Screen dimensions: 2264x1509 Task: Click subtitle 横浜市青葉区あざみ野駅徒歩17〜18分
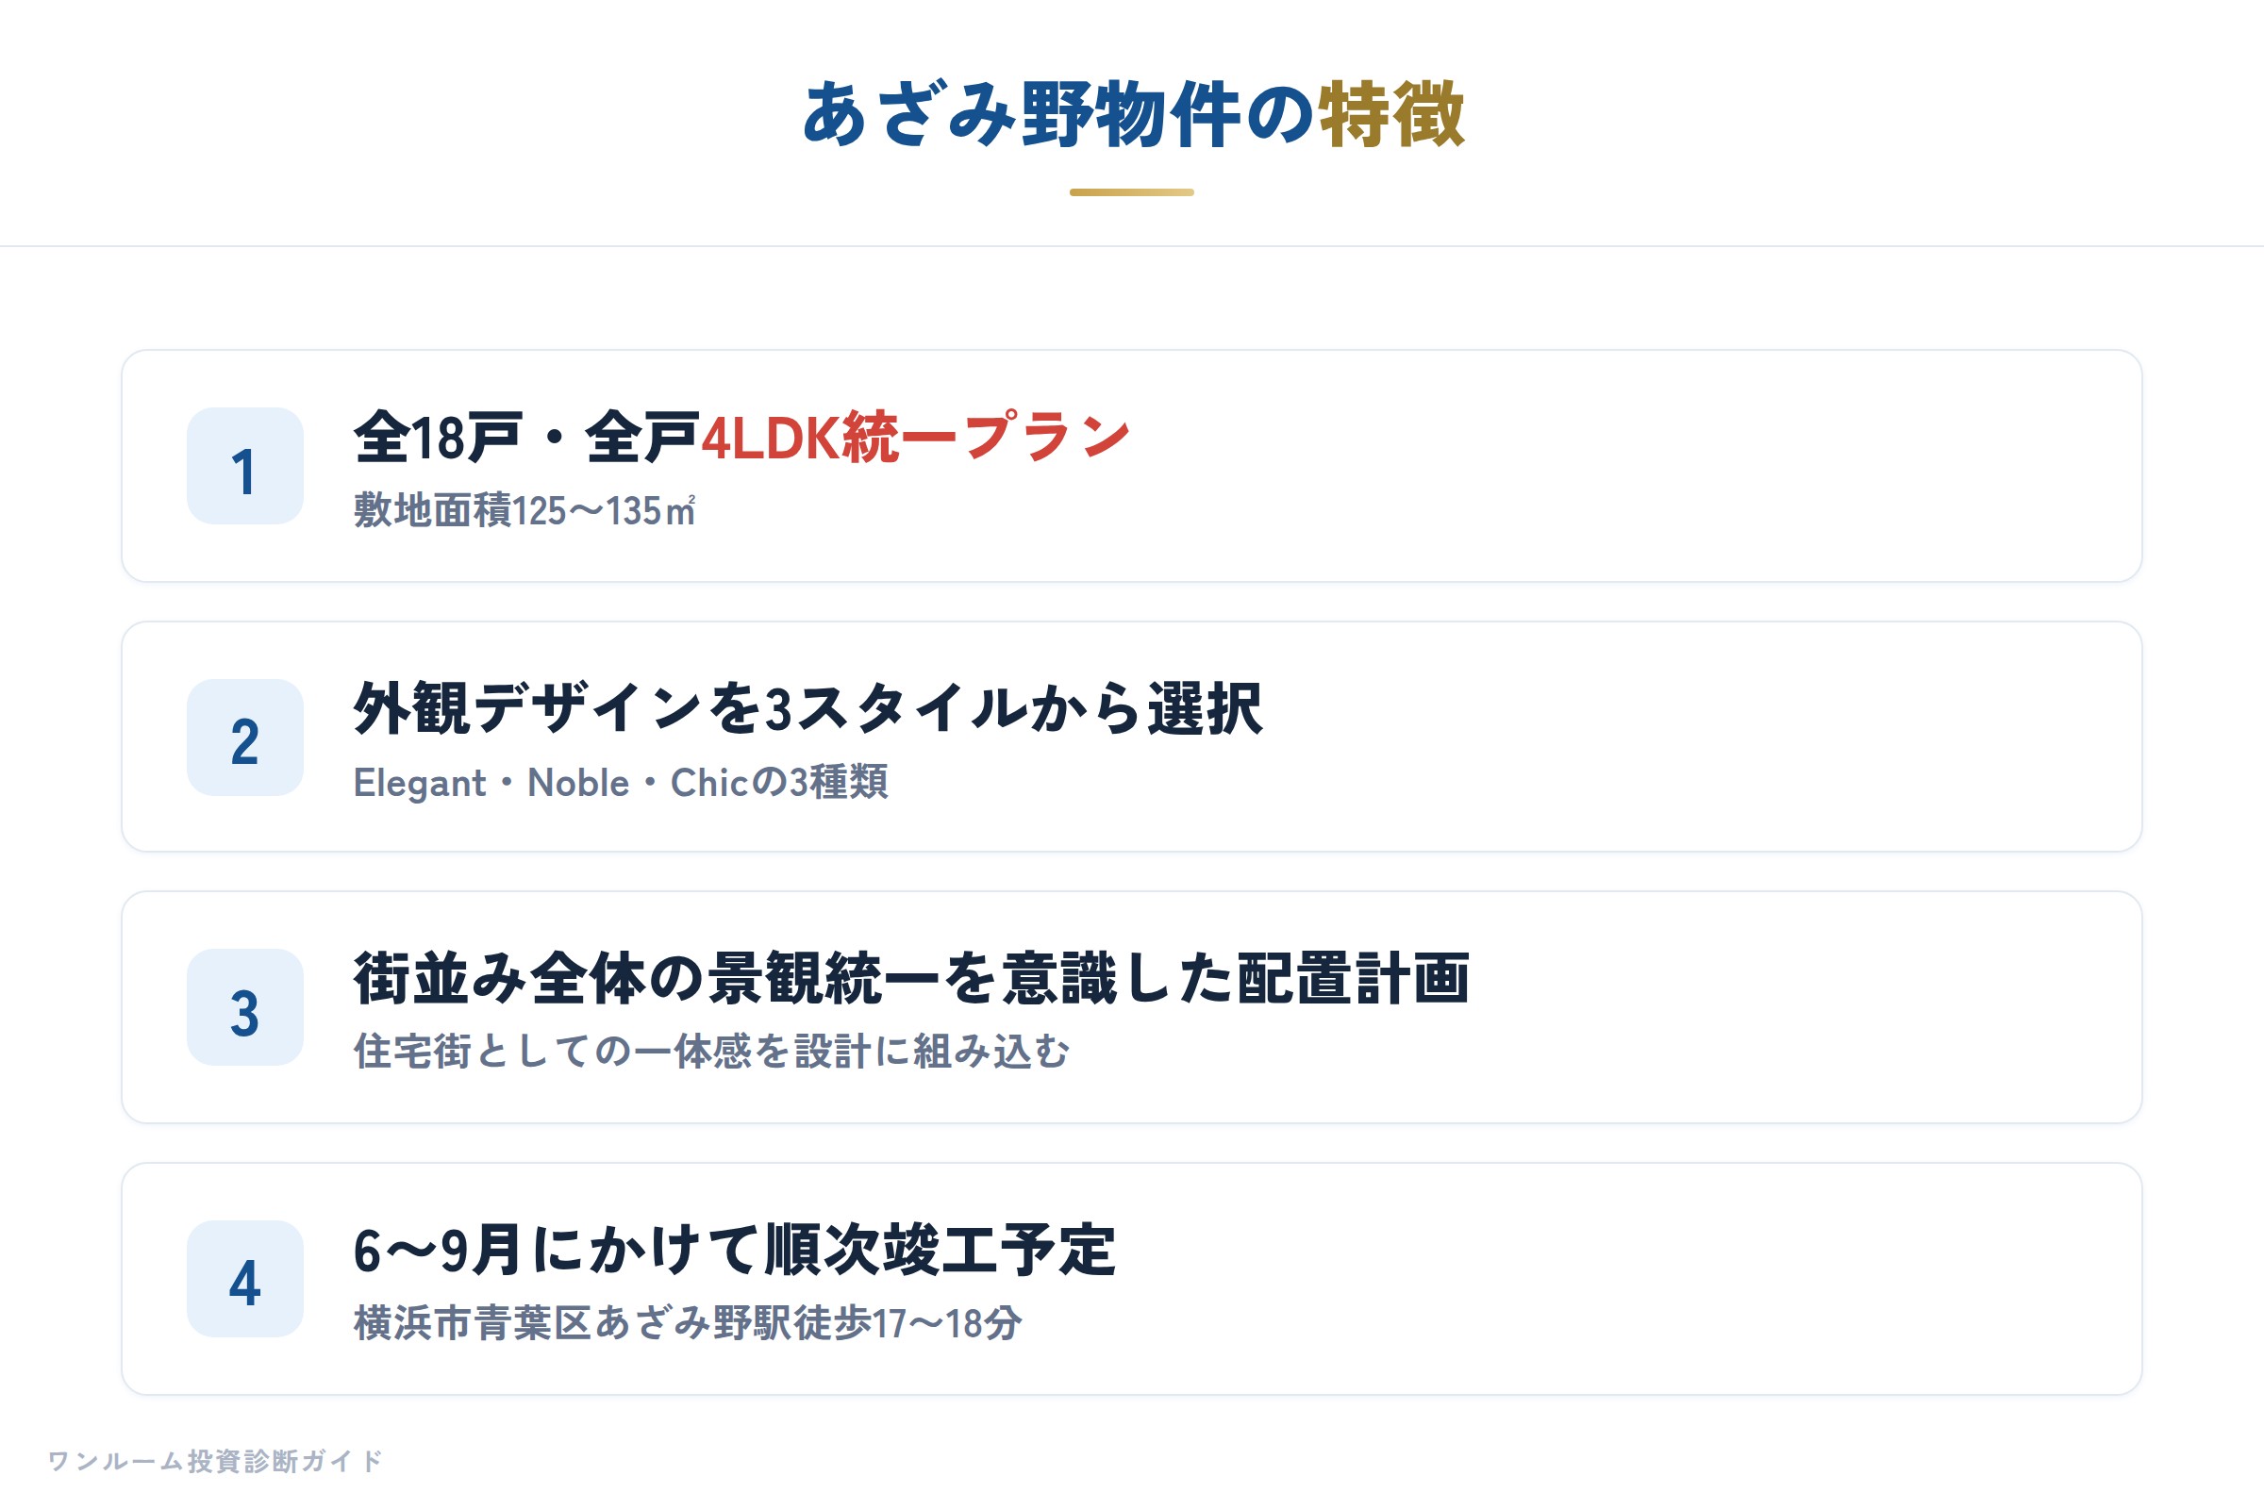688,1323
